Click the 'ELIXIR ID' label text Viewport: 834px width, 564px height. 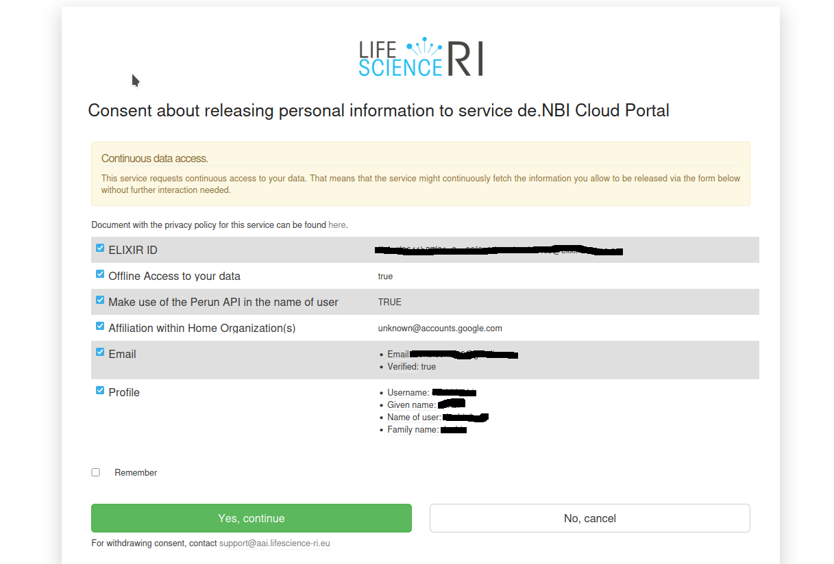pos(133,250)
